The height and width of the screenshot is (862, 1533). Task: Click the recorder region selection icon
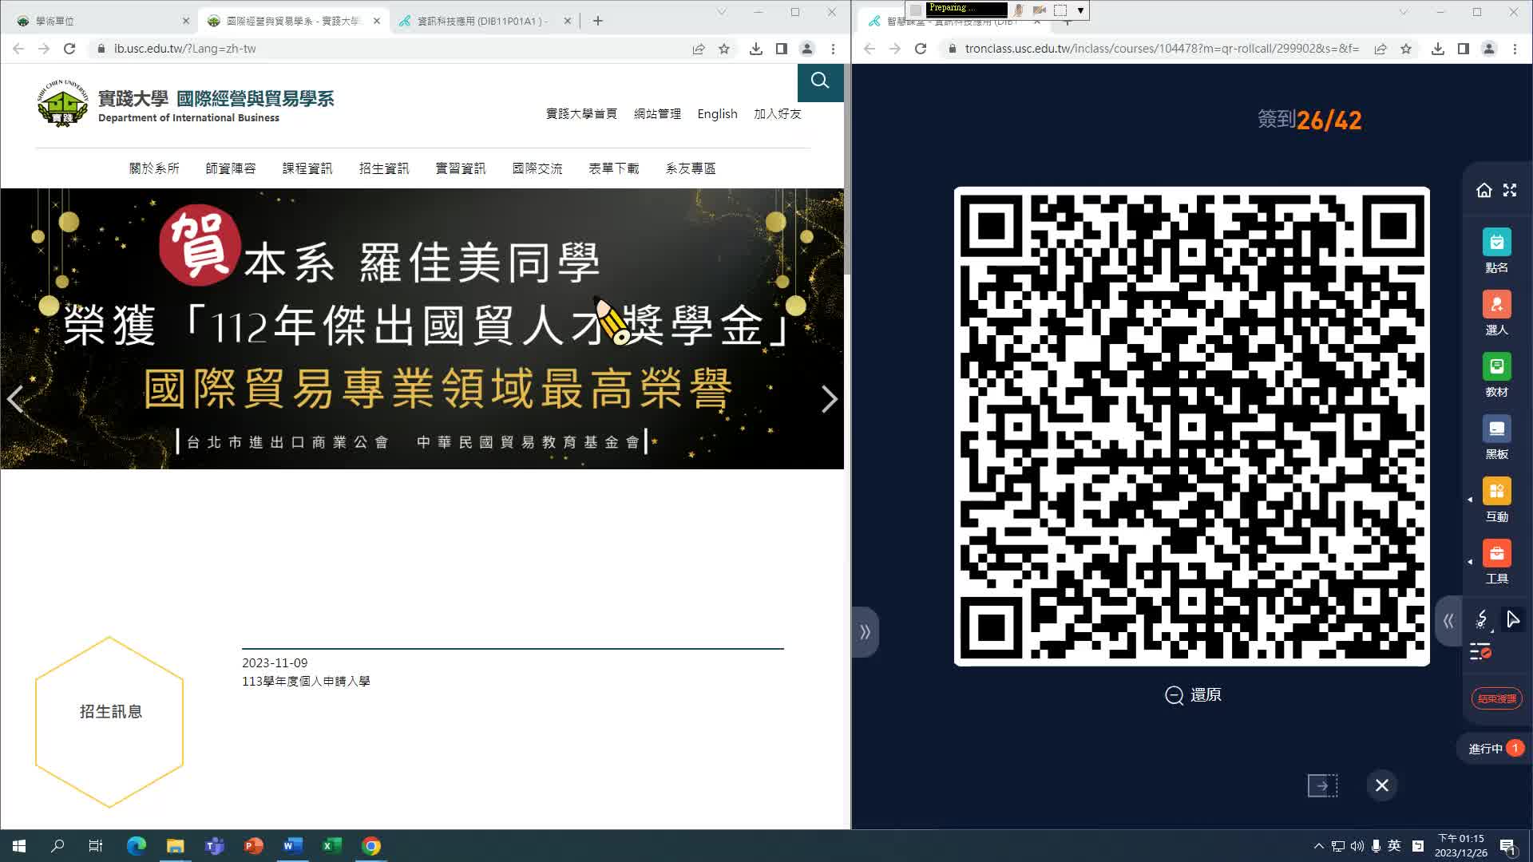[x=1060, y=10]
